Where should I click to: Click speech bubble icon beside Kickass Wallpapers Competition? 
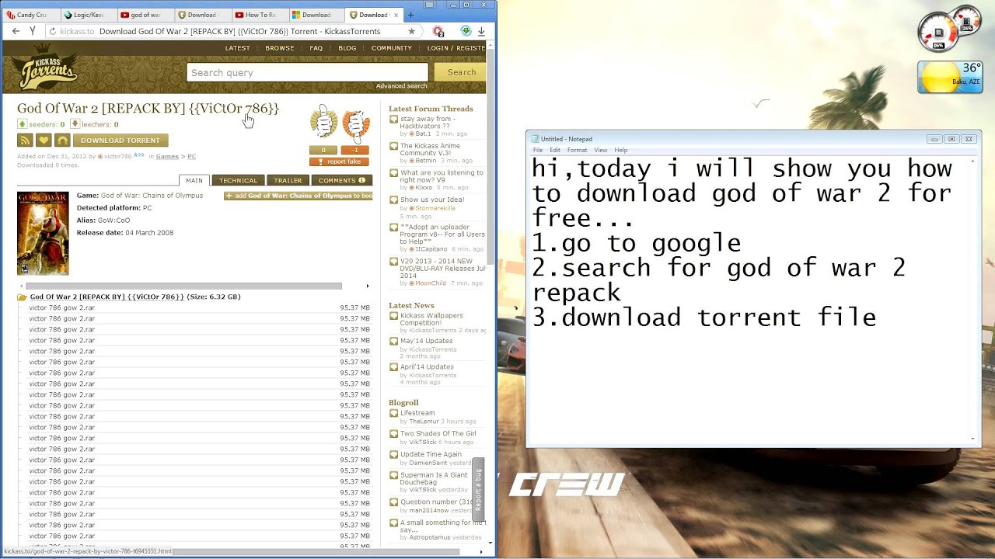pos(393,317)
